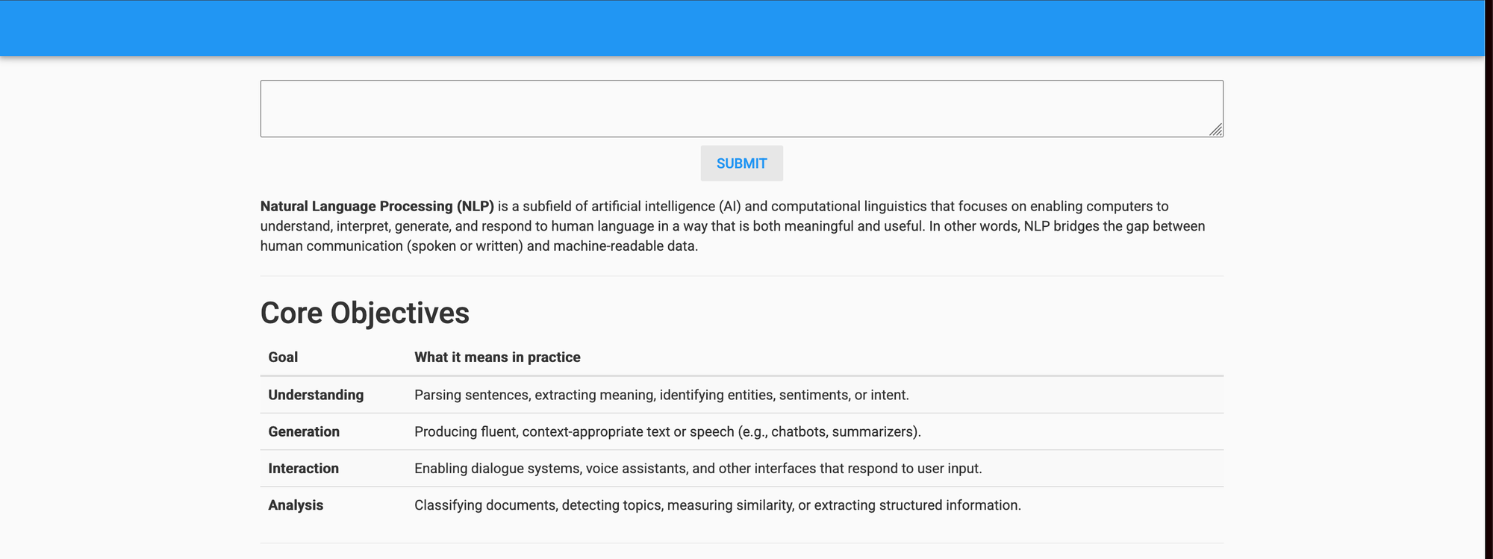Screen dimensions: 1493x559
Task: Click the "What it means in practice" header
Action: [x=497, y=357]
